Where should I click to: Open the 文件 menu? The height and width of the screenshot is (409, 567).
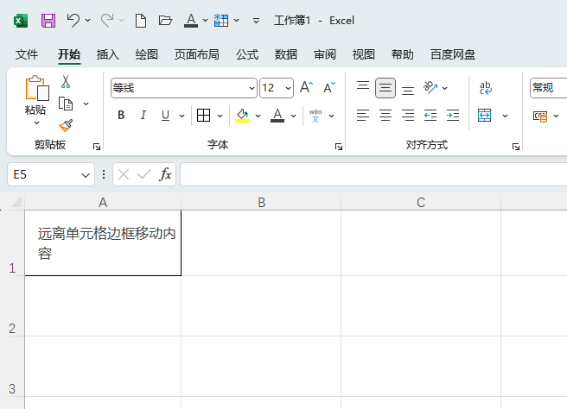(x=27, y=54)
